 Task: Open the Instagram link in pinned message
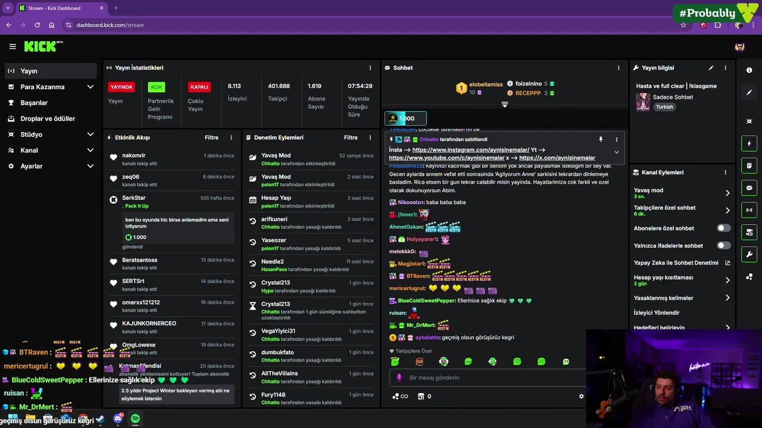(470, 150)
